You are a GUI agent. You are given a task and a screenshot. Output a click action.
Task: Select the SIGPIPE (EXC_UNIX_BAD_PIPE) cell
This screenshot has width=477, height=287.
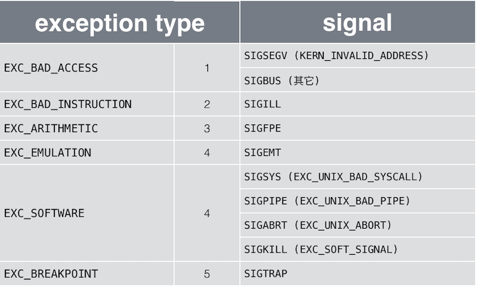[327, 201]
